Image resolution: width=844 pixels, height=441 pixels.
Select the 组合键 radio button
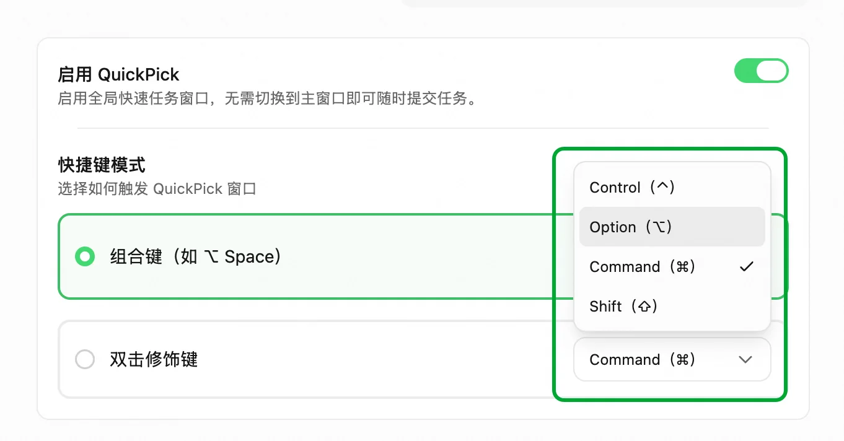[x=85, y=256]
